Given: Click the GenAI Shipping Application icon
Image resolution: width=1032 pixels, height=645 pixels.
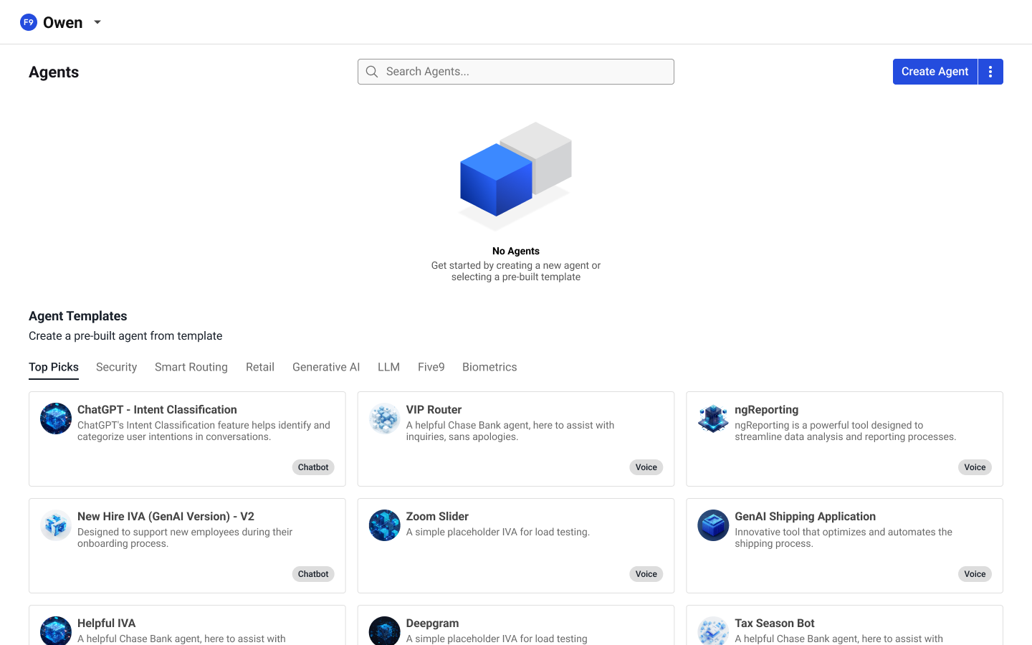Looking at the screenshot, I should (x=713, y=525).
